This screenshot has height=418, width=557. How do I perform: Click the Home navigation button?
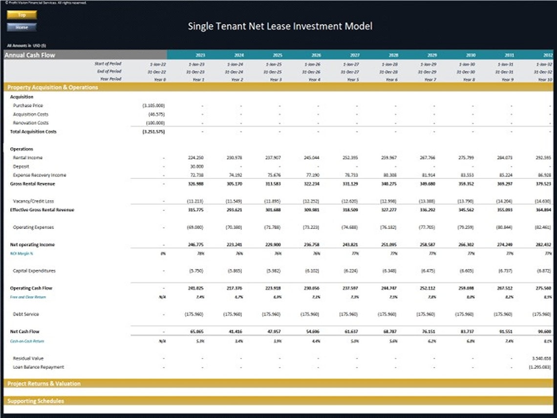point(21,27)
